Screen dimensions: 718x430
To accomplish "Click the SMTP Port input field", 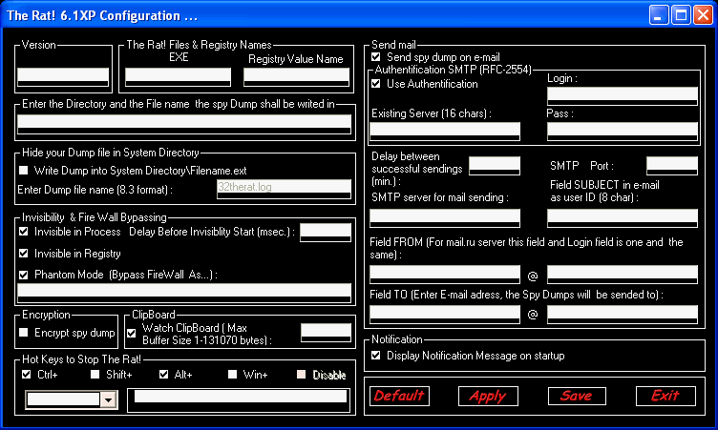I will tap(671, 165).
